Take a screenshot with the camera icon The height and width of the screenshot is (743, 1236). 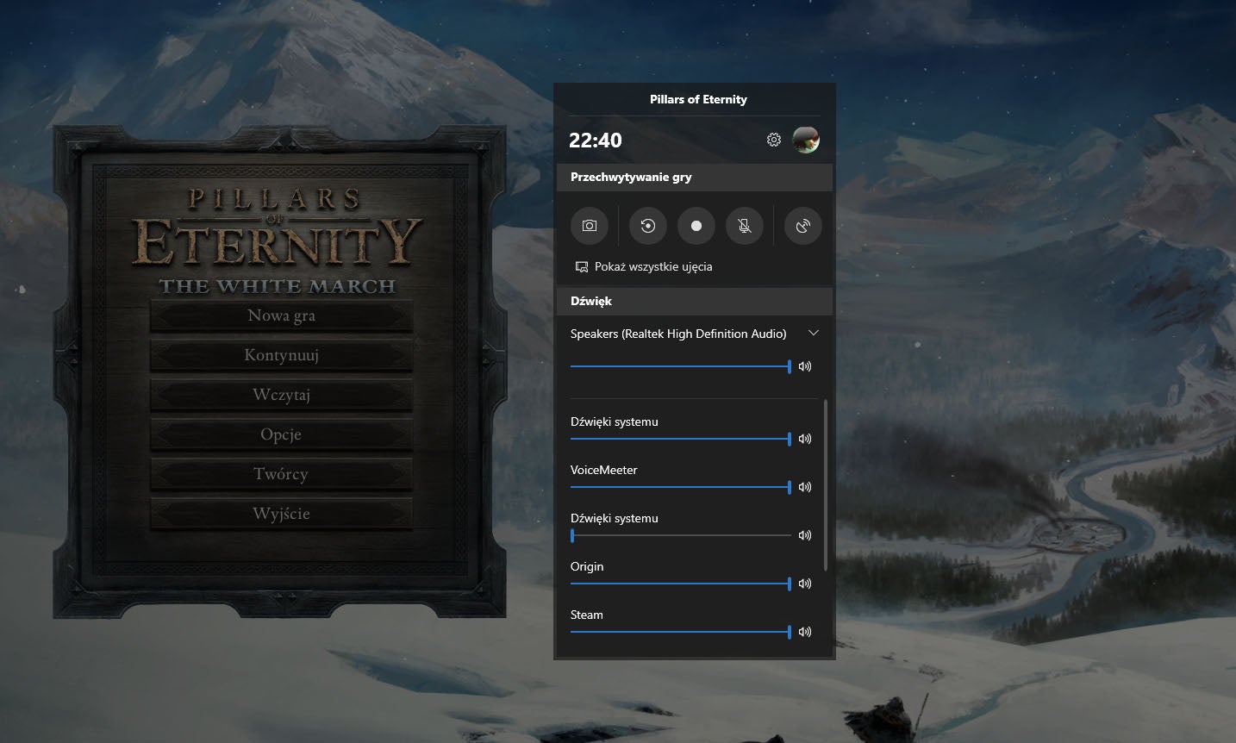[590, 226]
